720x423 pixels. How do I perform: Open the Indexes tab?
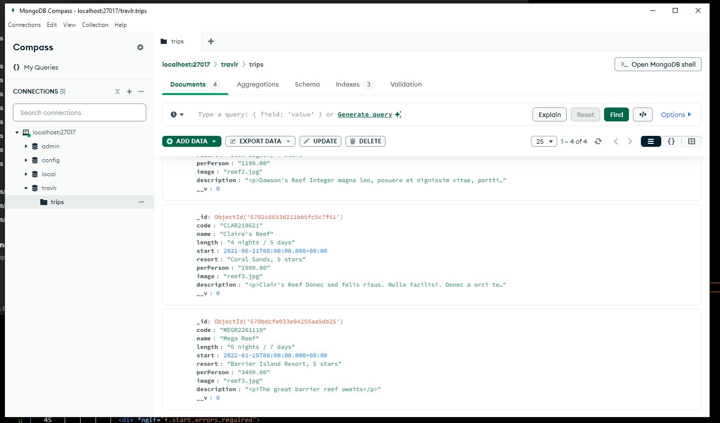[x=348, y=84]
